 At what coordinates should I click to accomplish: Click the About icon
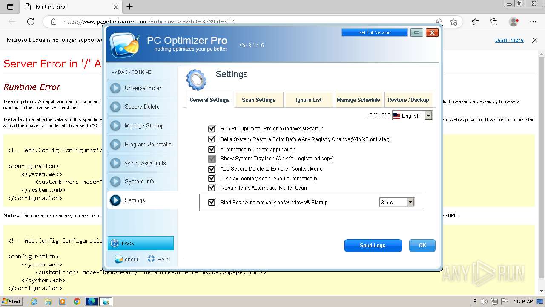[119, 259]
